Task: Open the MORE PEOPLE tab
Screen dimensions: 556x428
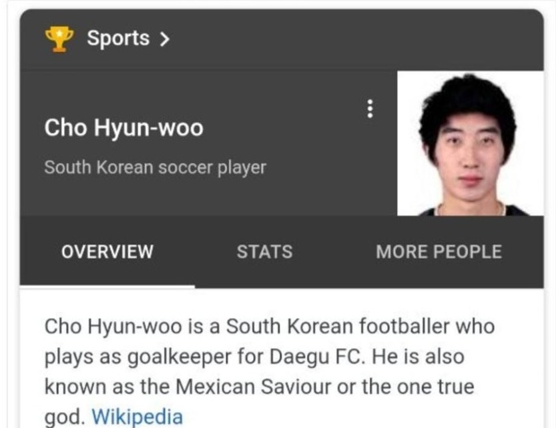Action: [439, 251]
